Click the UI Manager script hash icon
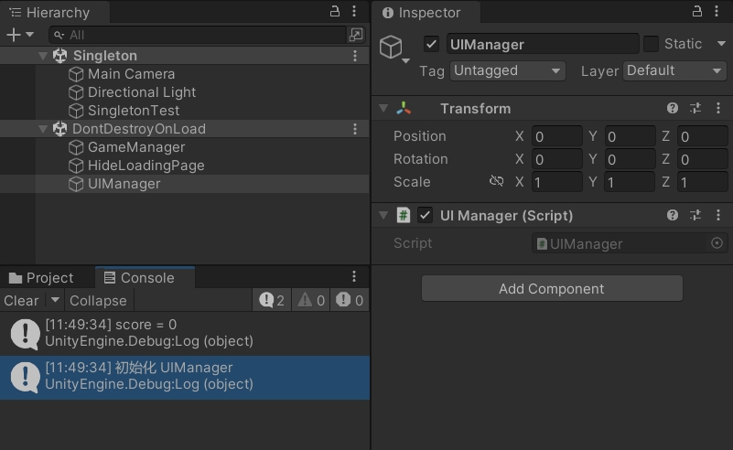733x450 pixels. coord(403,216)
